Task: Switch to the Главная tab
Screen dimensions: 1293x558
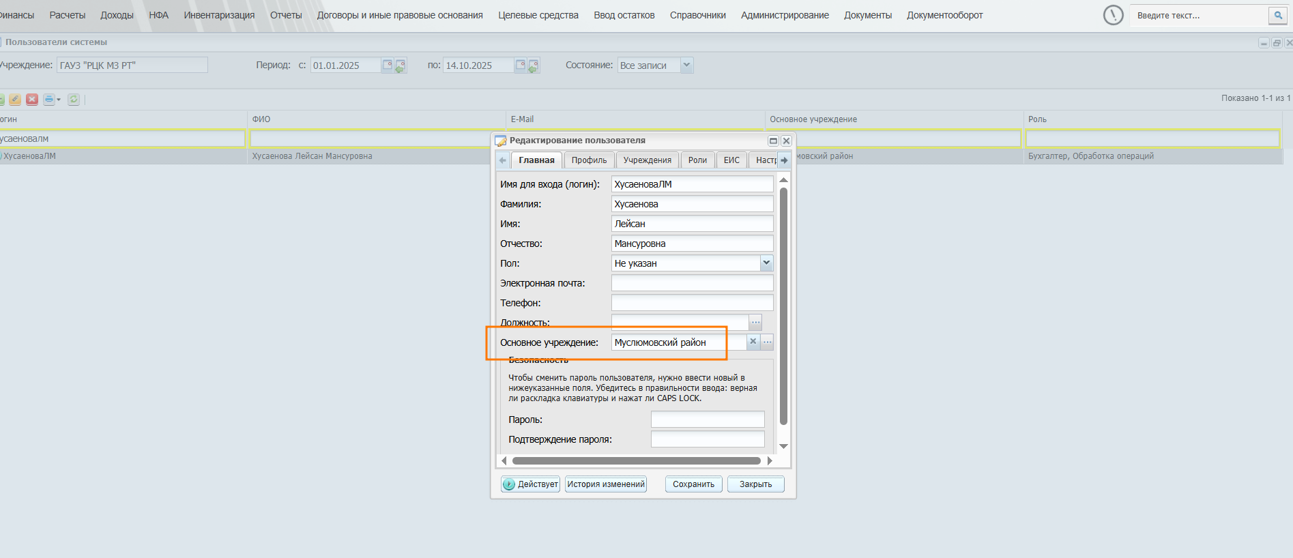Action: pyautogui.click(x=536, y=160)
